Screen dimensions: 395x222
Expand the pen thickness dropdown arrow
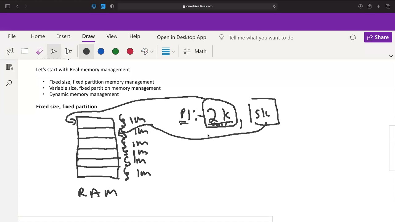173,51
